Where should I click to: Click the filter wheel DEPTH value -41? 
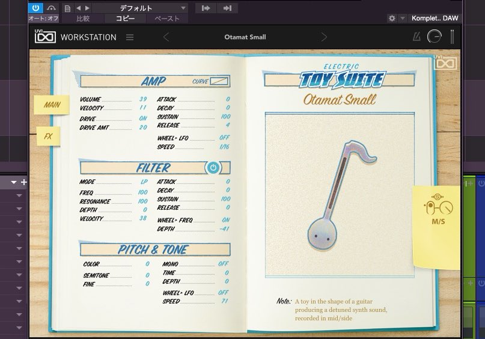pyautogui.click(x=224, y=229)
